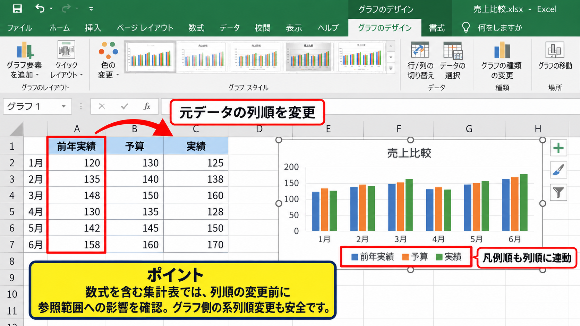Select column B header
Screen dimensions: 580x326
pos(135,129)
